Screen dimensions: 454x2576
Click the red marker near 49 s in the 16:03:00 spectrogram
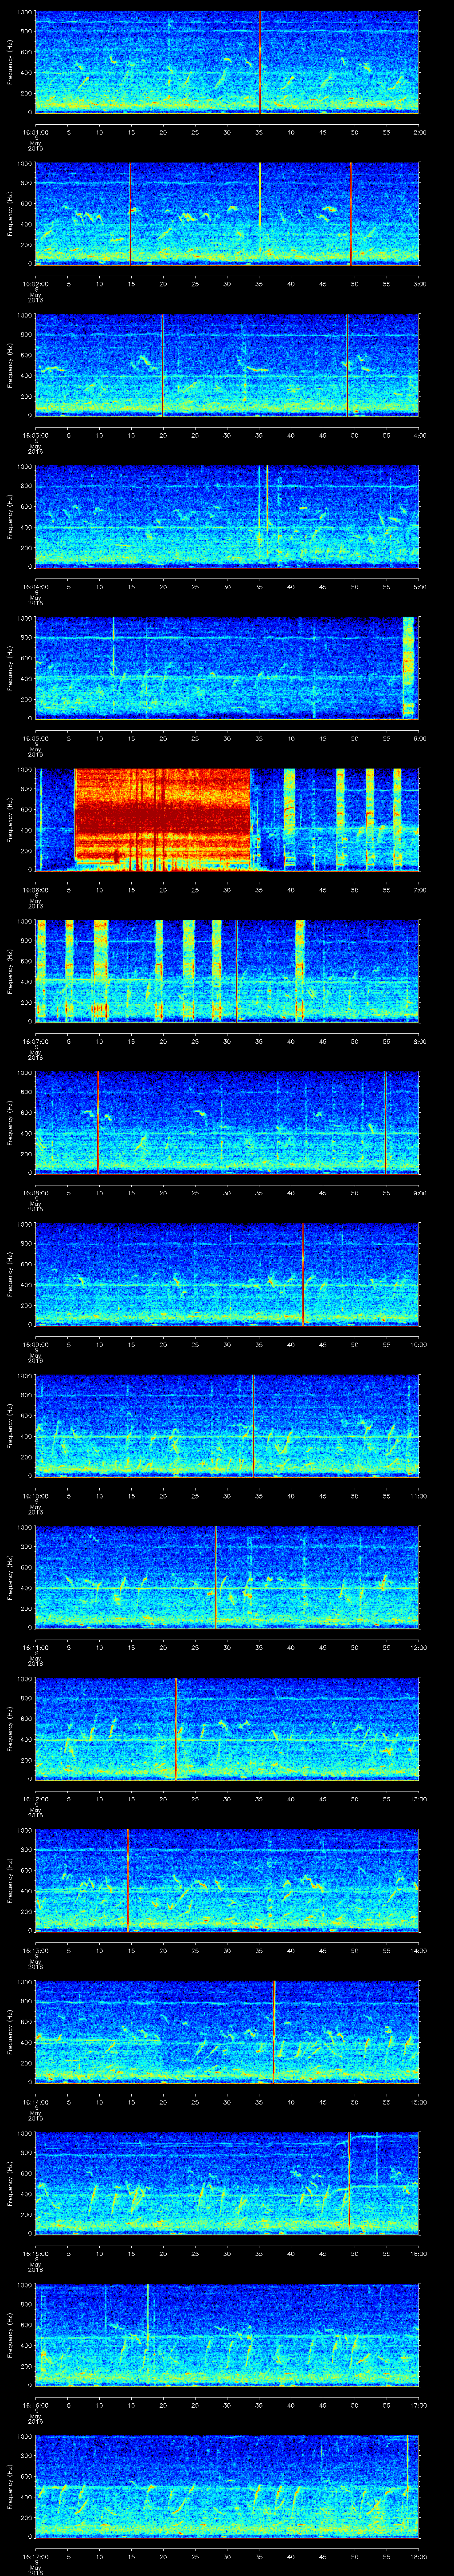pyautogui.click(x=348, y=365)
